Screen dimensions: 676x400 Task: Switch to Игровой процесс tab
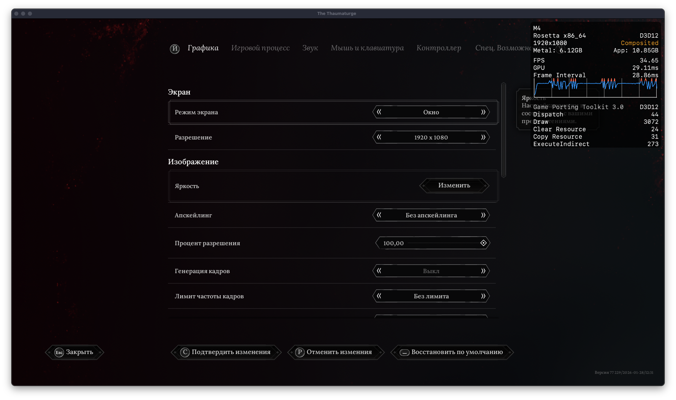point(260,48)
